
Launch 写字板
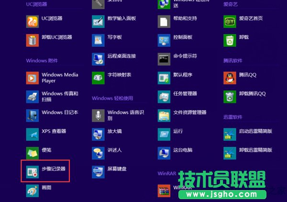point(98,40)
